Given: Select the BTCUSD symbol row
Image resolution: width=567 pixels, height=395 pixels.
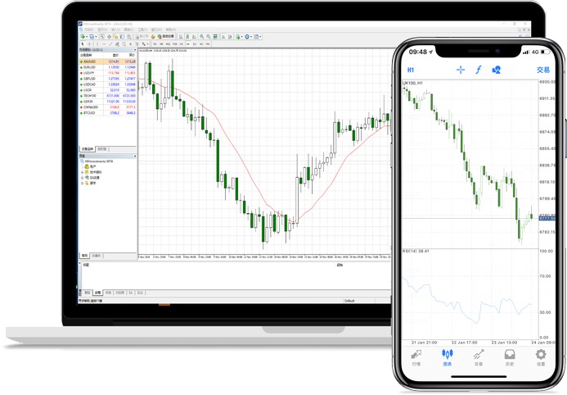Looking at the screenshot, I should point(108,113).
